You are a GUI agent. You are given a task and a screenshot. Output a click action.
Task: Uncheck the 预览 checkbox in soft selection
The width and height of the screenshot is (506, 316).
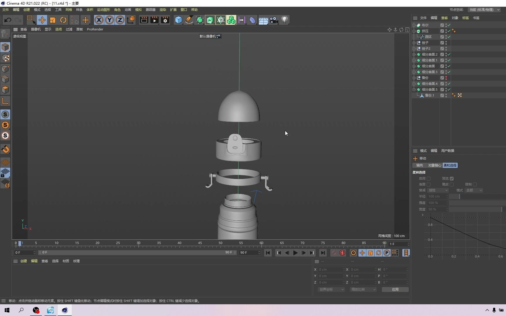(452, 178)
